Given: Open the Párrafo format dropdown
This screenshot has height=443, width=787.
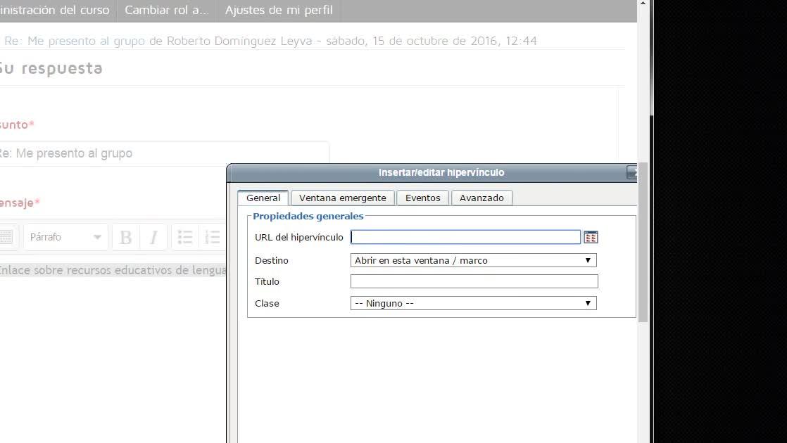Looking at the screenshot, I should point(65,237).
